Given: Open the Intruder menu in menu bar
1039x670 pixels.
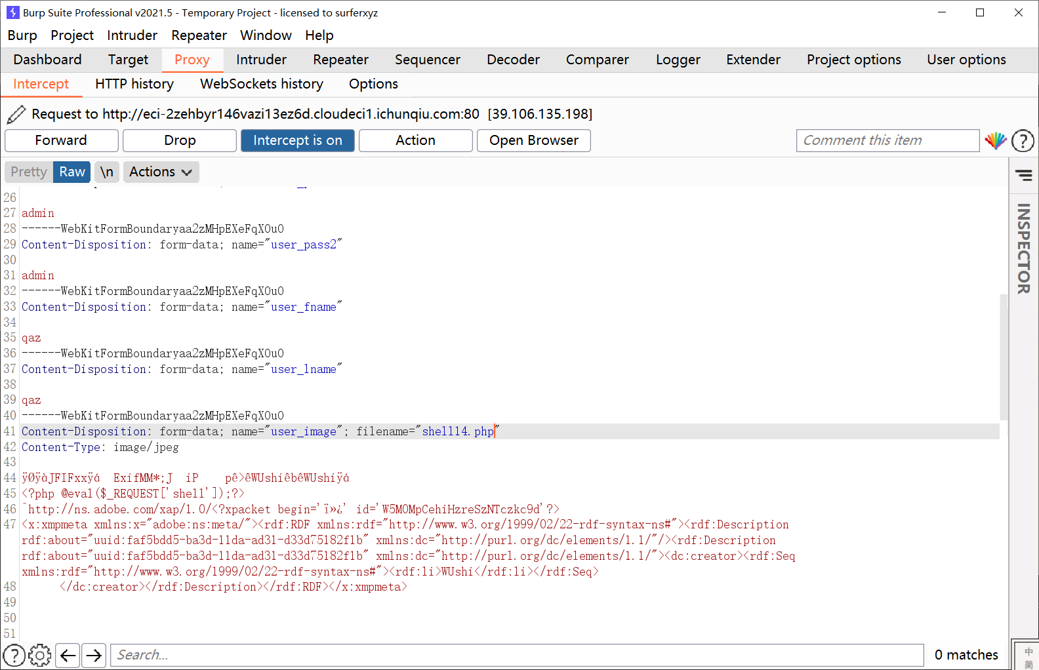Looking at the screenshot, I should (132, 35).
